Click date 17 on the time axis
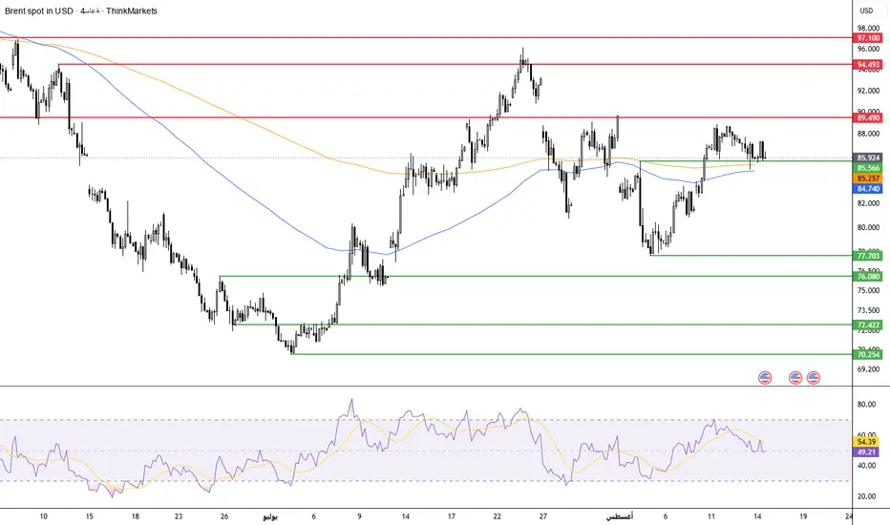Screen dimensions: 890x525 [452, 516]
